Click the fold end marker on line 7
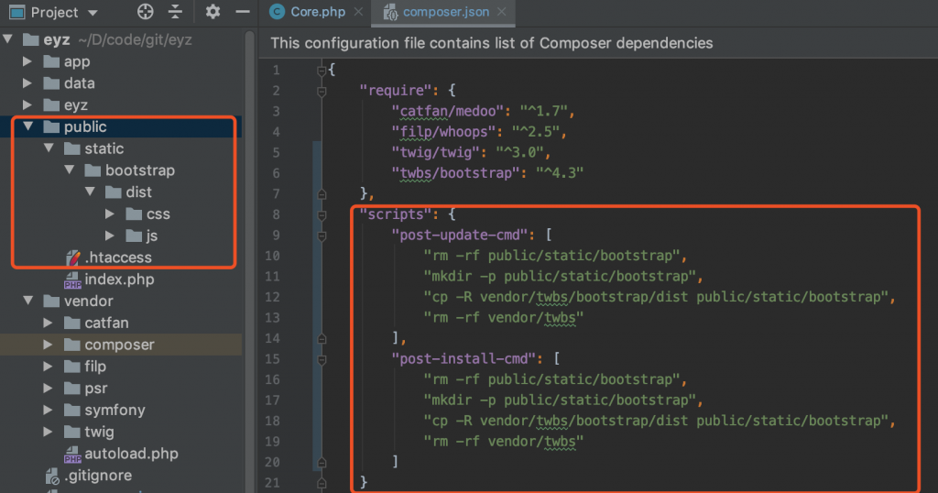This screenshot has width=938, height=493. point(322,194)
